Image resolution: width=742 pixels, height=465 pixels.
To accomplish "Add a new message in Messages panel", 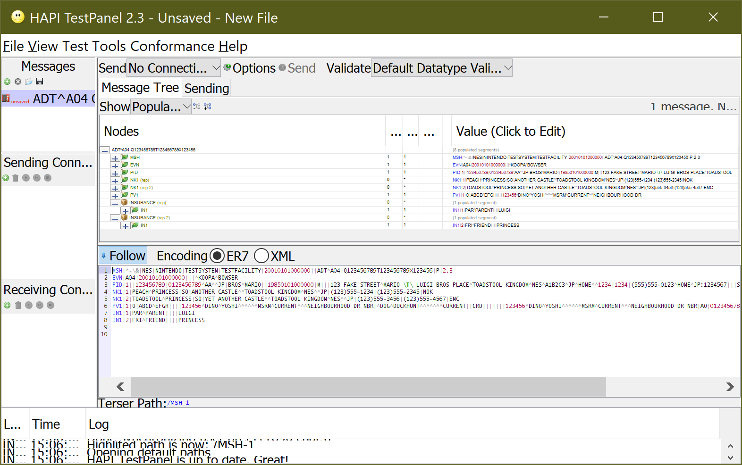I will [x=7, y=82].
